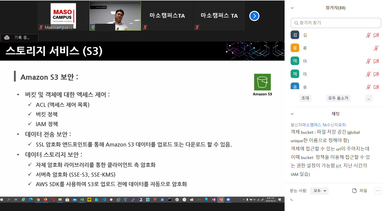Click the file attachment icon in chat
Screen dimensions: 383x211
pos(354,191)
